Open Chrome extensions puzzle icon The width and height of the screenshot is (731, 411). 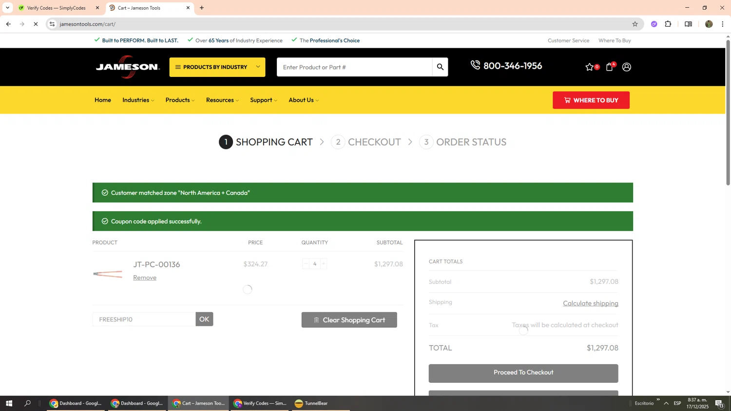click(668, 24)
